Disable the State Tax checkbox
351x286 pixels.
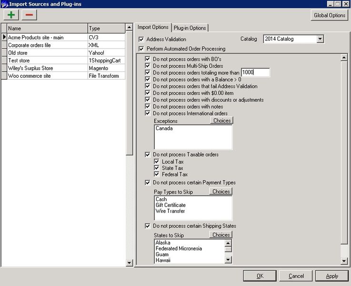(x=157, y=168)
